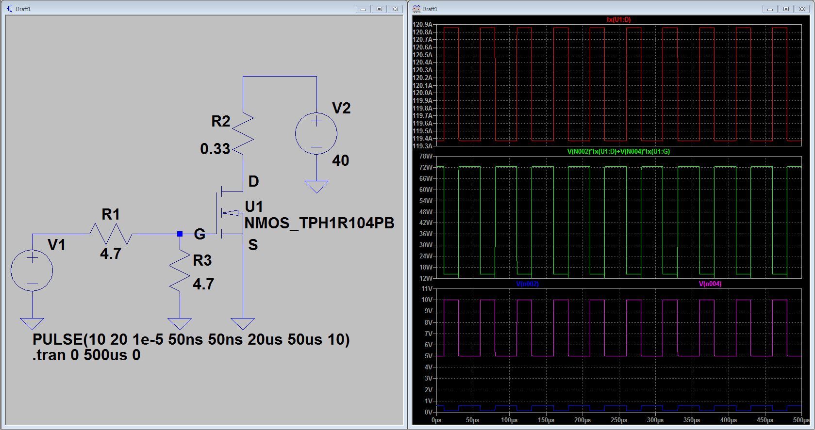This screenshot has width=815, height=430.
Task: Click V2 value 40 text
Action: (x=341, y=160)
